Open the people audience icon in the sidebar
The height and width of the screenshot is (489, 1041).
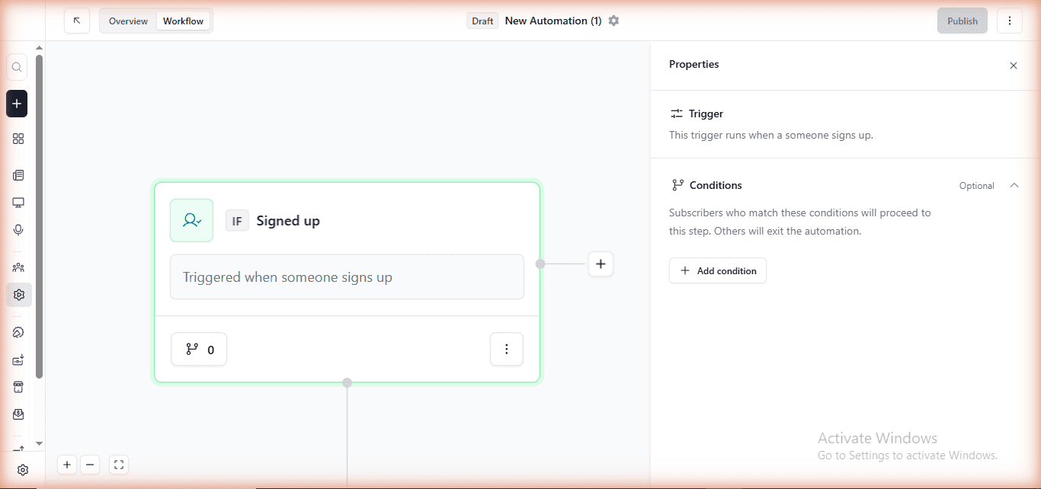click(x=18, y=267)
